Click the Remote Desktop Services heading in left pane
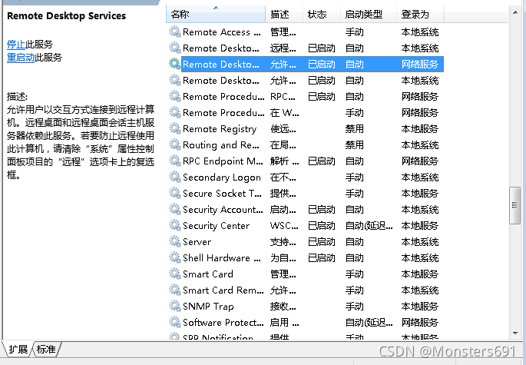Image resolution: width=526 pixels, height=365 pixels. (x=66, y=16)
